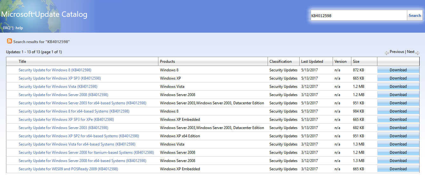Screen dimensions: 425x182
Task: Click the Previous pagination link
Action: [x=397, y=52]
